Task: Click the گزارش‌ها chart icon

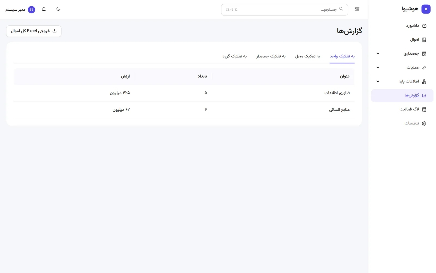Action: (x=424, y=96)
